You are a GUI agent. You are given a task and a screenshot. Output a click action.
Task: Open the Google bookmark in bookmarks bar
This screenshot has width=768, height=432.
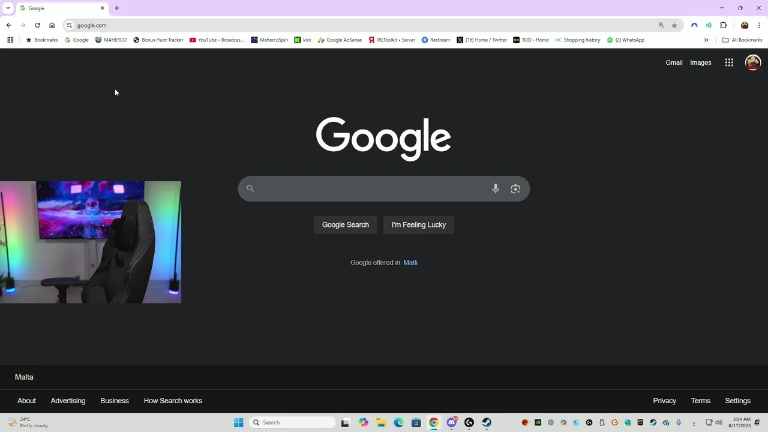pos(77,40)
